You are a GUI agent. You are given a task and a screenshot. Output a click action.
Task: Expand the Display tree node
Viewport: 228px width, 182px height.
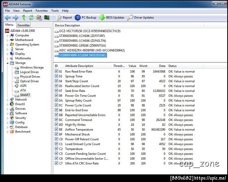coord(8,54)
